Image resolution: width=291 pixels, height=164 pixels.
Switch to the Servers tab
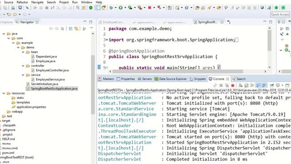(x=145, y=79)
